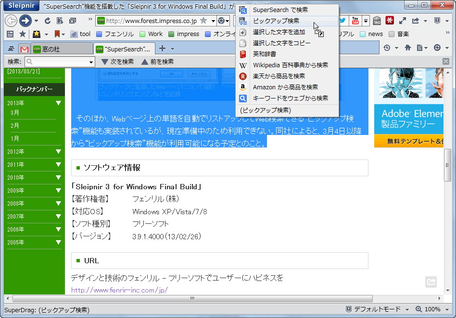This screenshot has width=456, height=318.
Task: Click the YouTube icon on the toolbar
Action: coord(355,21)
